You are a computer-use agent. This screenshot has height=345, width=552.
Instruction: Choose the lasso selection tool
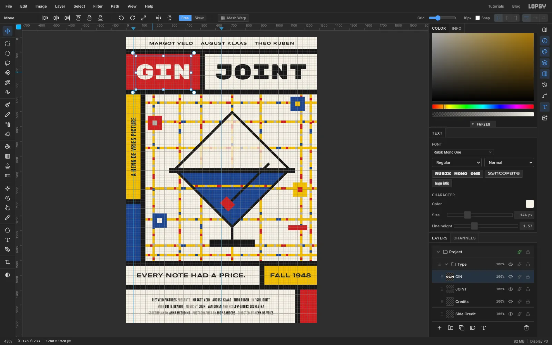click(x=8, y=63)
